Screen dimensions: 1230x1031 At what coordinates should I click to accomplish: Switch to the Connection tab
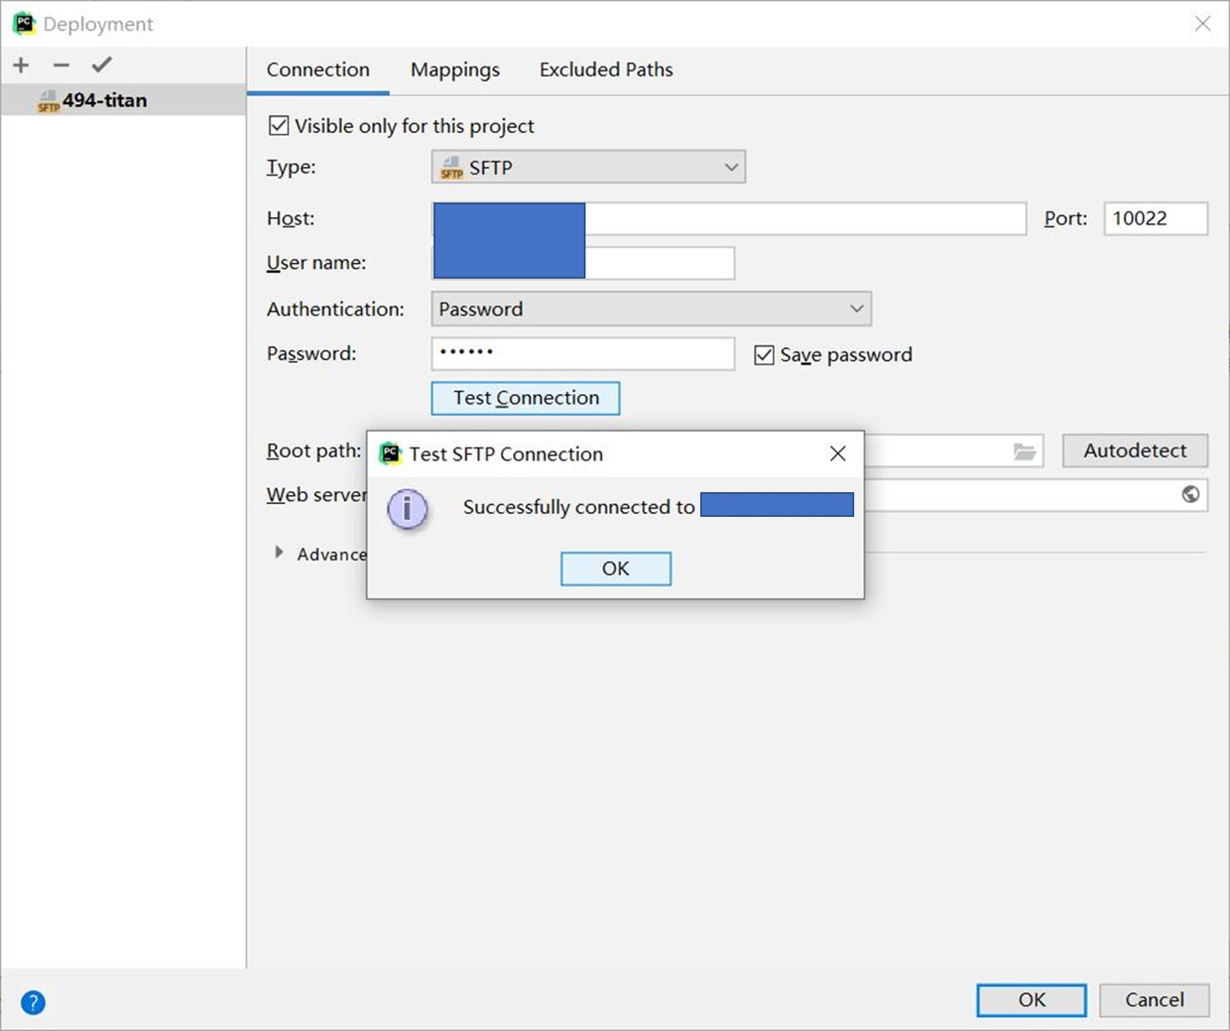[x=318, y=70]
